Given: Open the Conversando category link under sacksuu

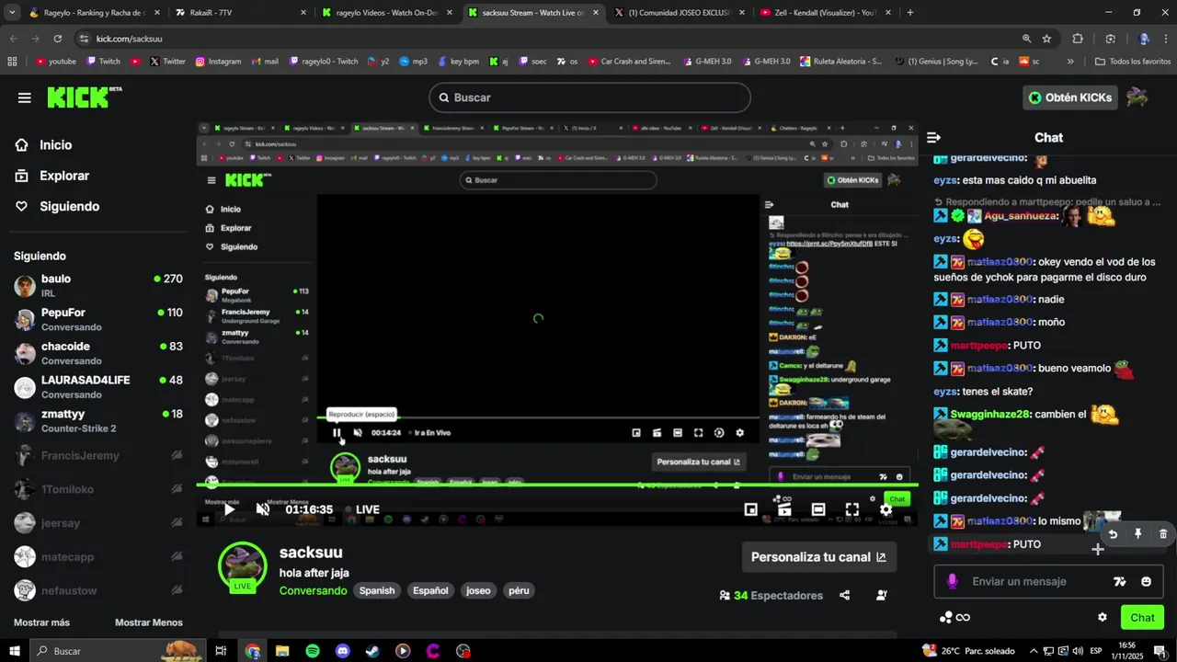Looking at the screenshot, I should click(314, 590).
